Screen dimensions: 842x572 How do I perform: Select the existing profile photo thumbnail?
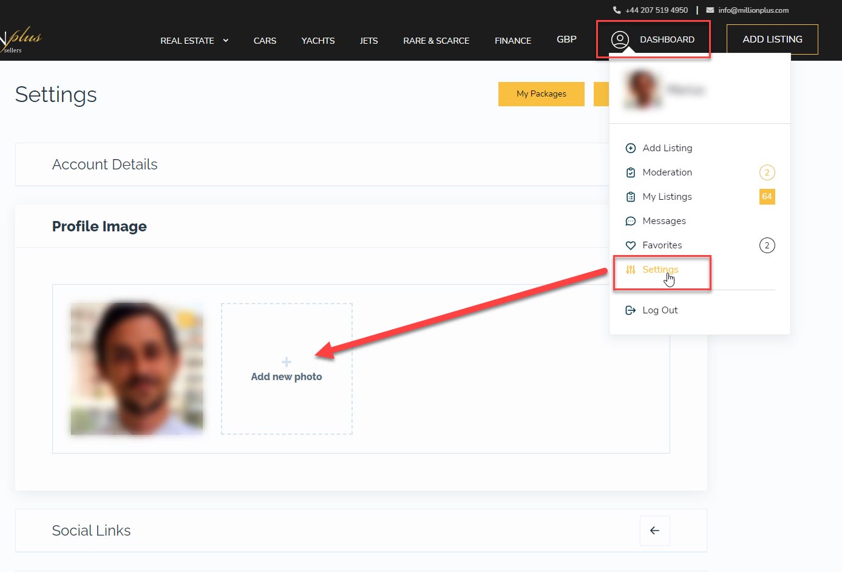click(137, 369)
